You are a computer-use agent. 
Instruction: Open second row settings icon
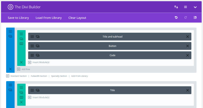[x=21, y=87]
